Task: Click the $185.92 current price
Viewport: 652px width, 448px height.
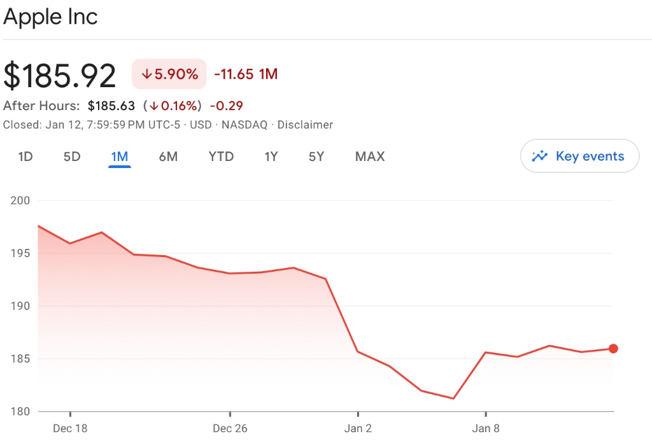Action: (60, 75)
